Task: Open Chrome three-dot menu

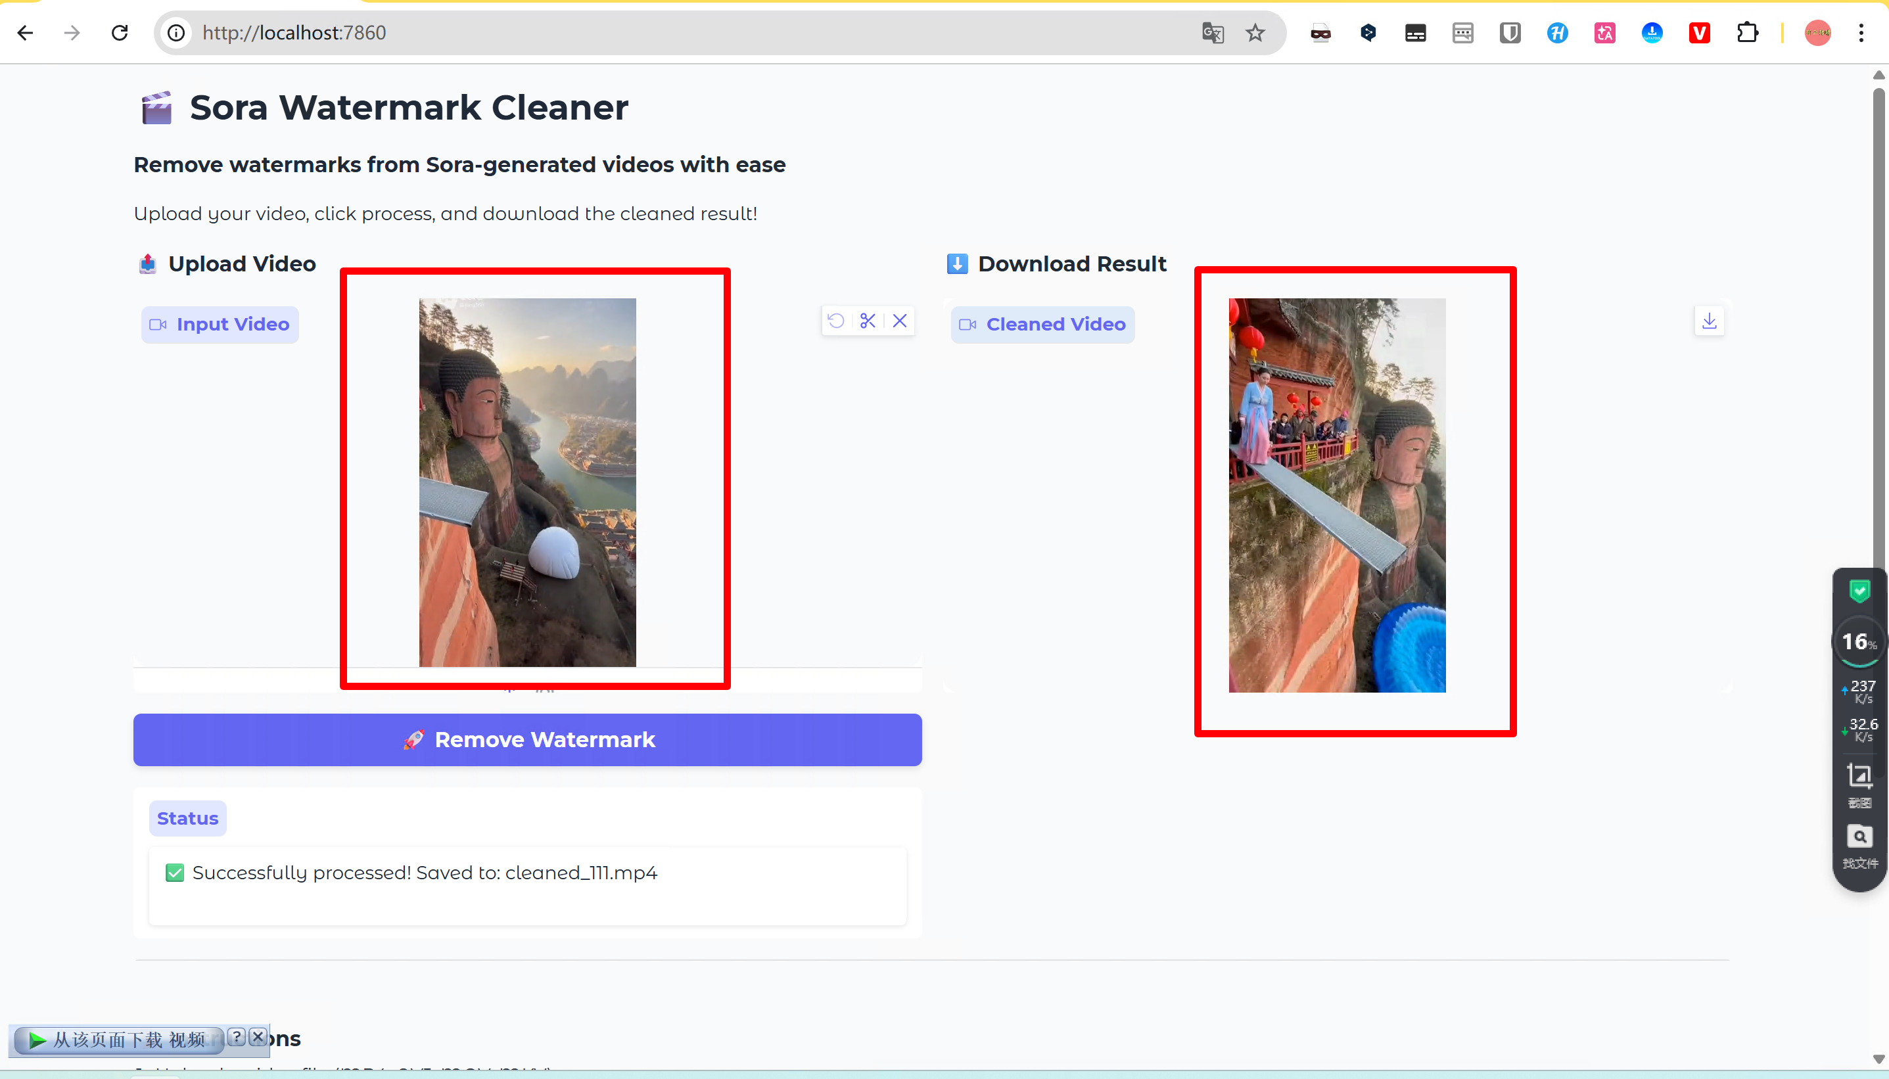Action: click(1861, 33)
